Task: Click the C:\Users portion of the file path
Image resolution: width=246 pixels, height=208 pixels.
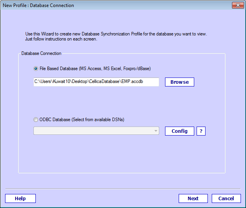Action: 42,82
